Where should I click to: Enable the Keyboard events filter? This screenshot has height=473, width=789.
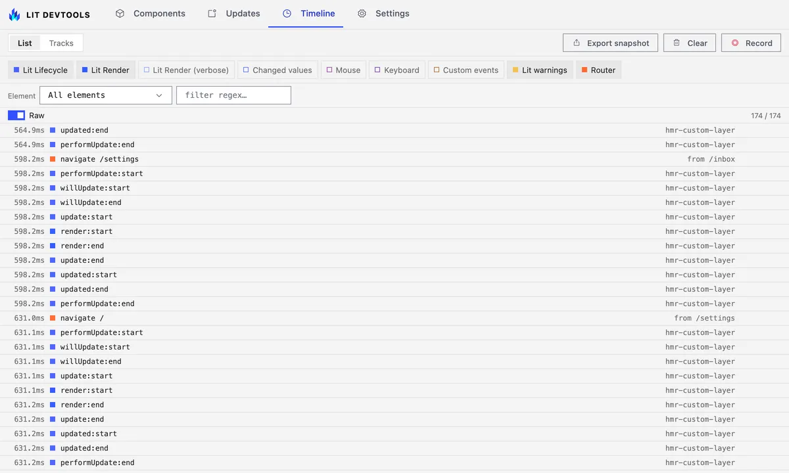pyautogui.click(x=397, y=70)
